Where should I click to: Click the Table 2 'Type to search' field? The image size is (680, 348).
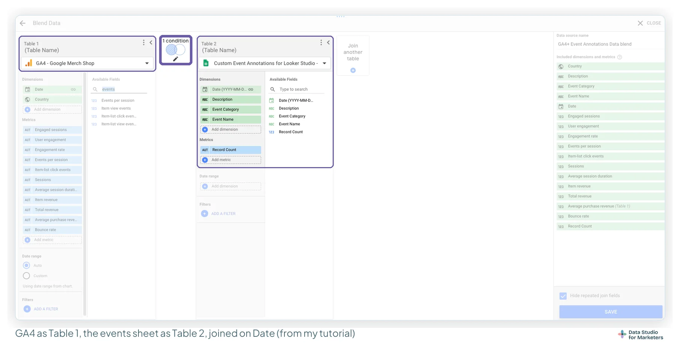click(297, 89)
